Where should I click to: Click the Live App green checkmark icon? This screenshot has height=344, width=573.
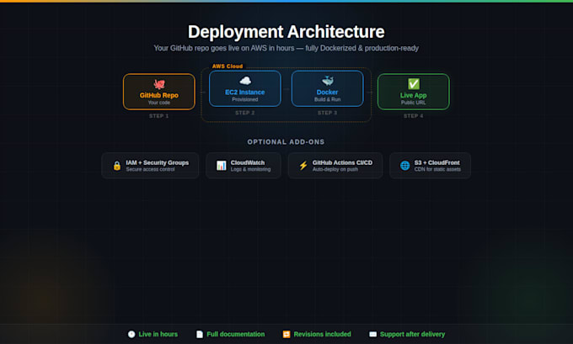[x=414, y=84]
